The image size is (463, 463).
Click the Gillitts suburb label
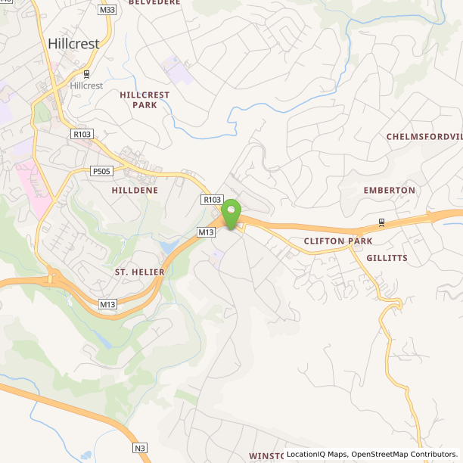[x=387, y=258]
